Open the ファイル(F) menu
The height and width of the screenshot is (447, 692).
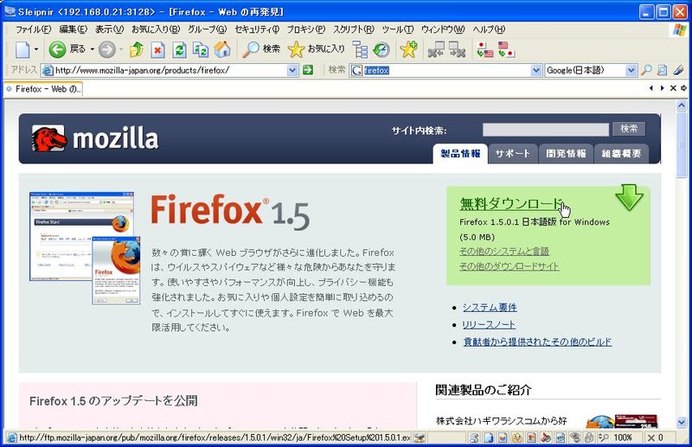coord(33,29)
